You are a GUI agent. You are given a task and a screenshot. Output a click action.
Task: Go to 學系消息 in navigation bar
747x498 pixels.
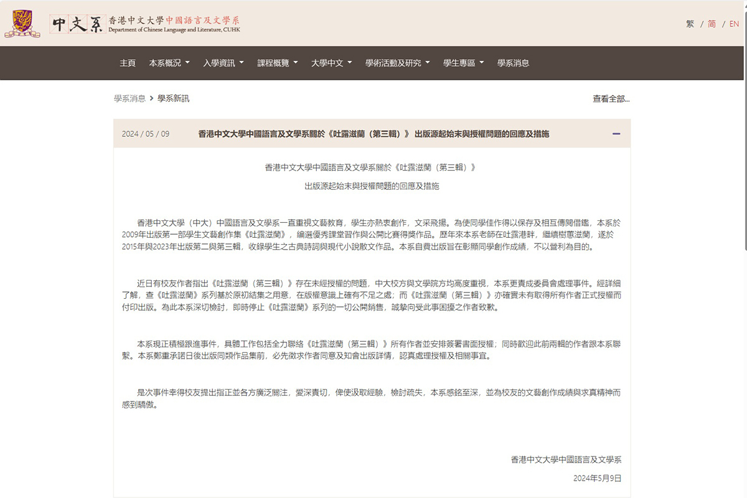point(513,63)
